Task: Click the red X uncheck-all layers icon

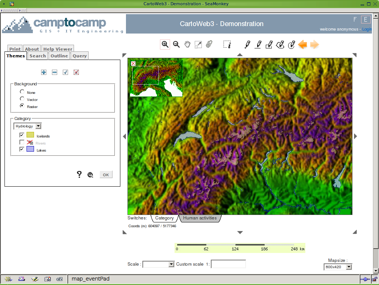Action: click(76, 72)
